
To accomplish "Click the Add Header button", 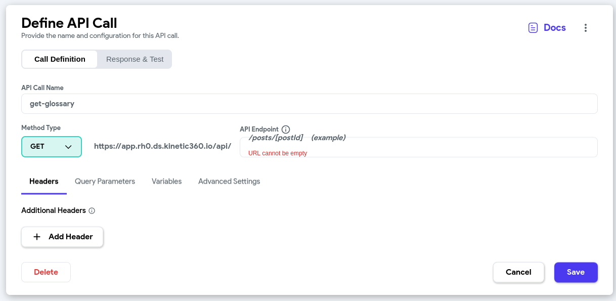I will pyautogui.click(x=62, y=236).
